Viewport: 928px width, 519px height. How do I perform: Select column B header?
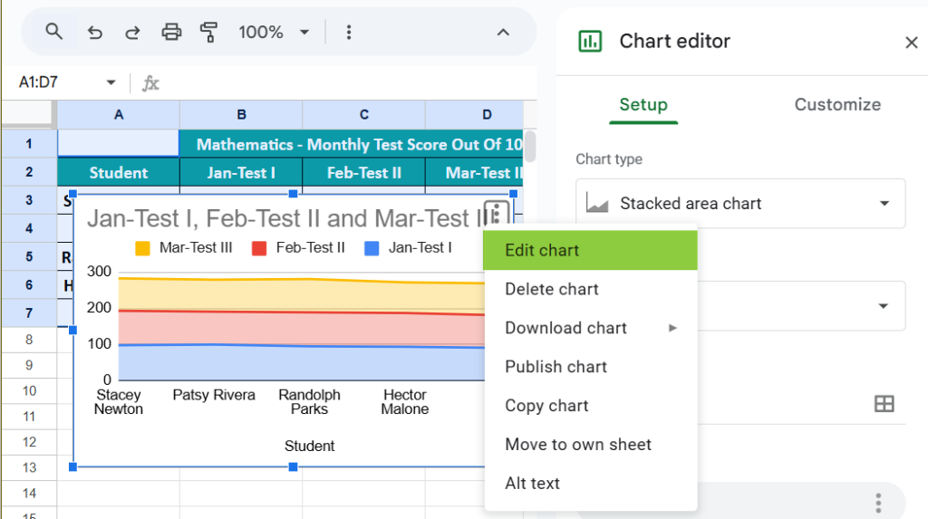(241, 115)
